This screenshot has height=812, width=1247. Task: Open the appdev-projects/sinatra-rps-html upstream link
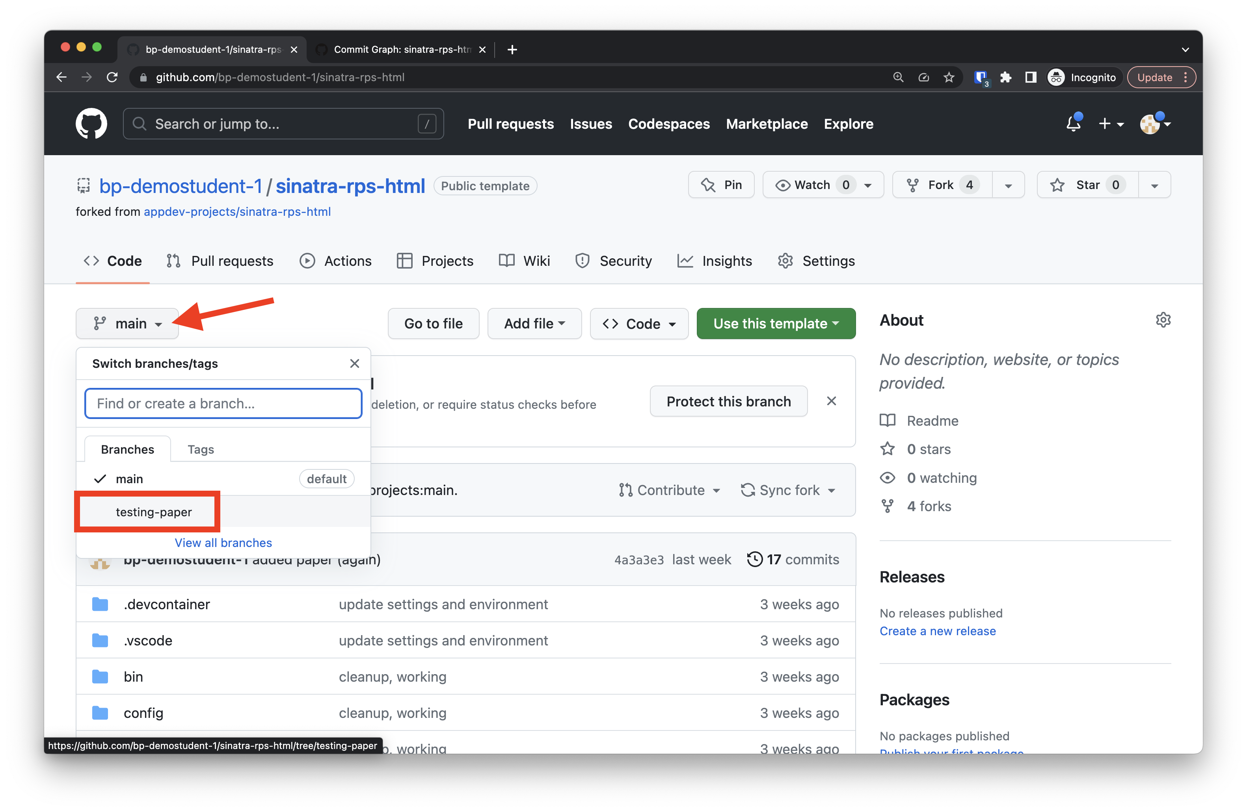[x=237, y=211]
